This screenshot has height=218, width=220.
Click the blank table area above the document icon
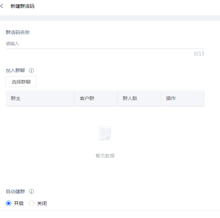click(105, 116)
